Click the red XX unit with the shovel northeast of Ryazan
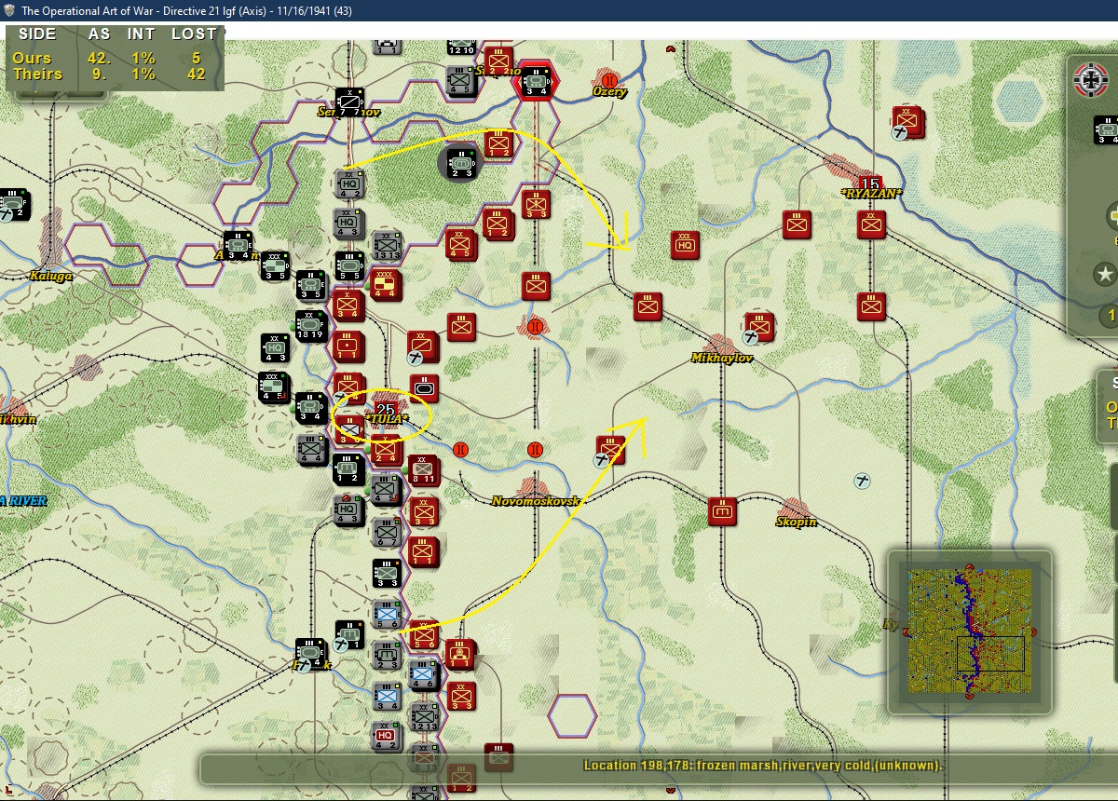 (907, 120)
